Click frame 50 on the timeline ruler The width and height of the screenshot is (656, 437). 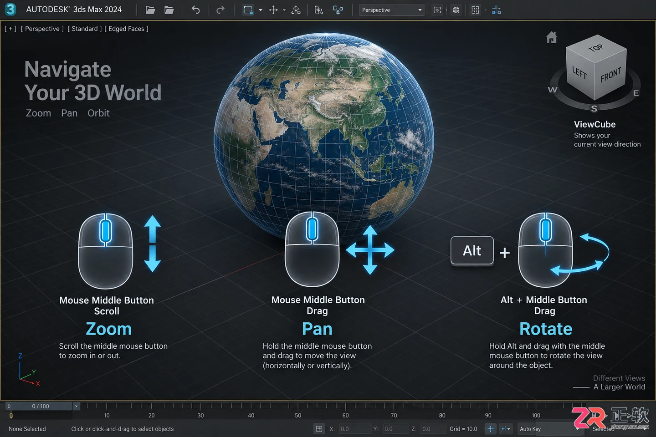point(298,415)
